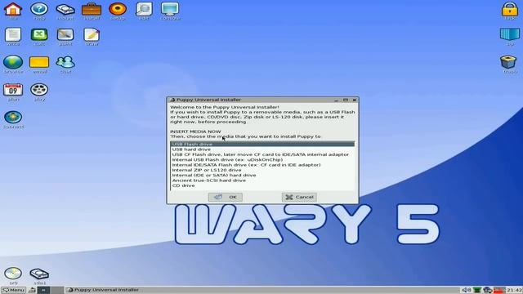Launch the chat desktop icon
This screenshot has height=294, width=523.
65,62
